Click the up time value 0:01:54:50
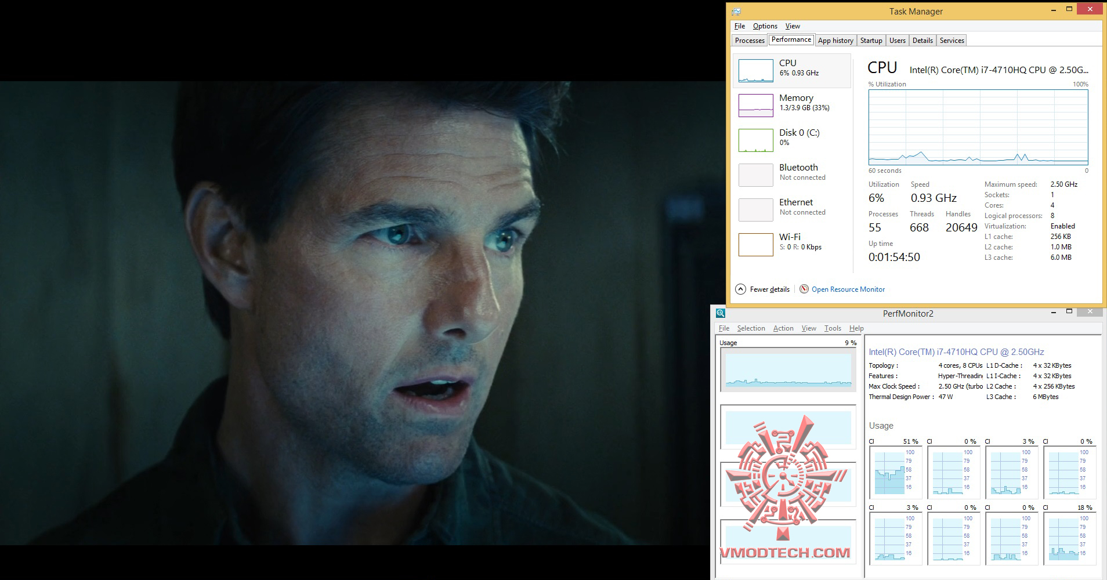 (x=894, y=257)
